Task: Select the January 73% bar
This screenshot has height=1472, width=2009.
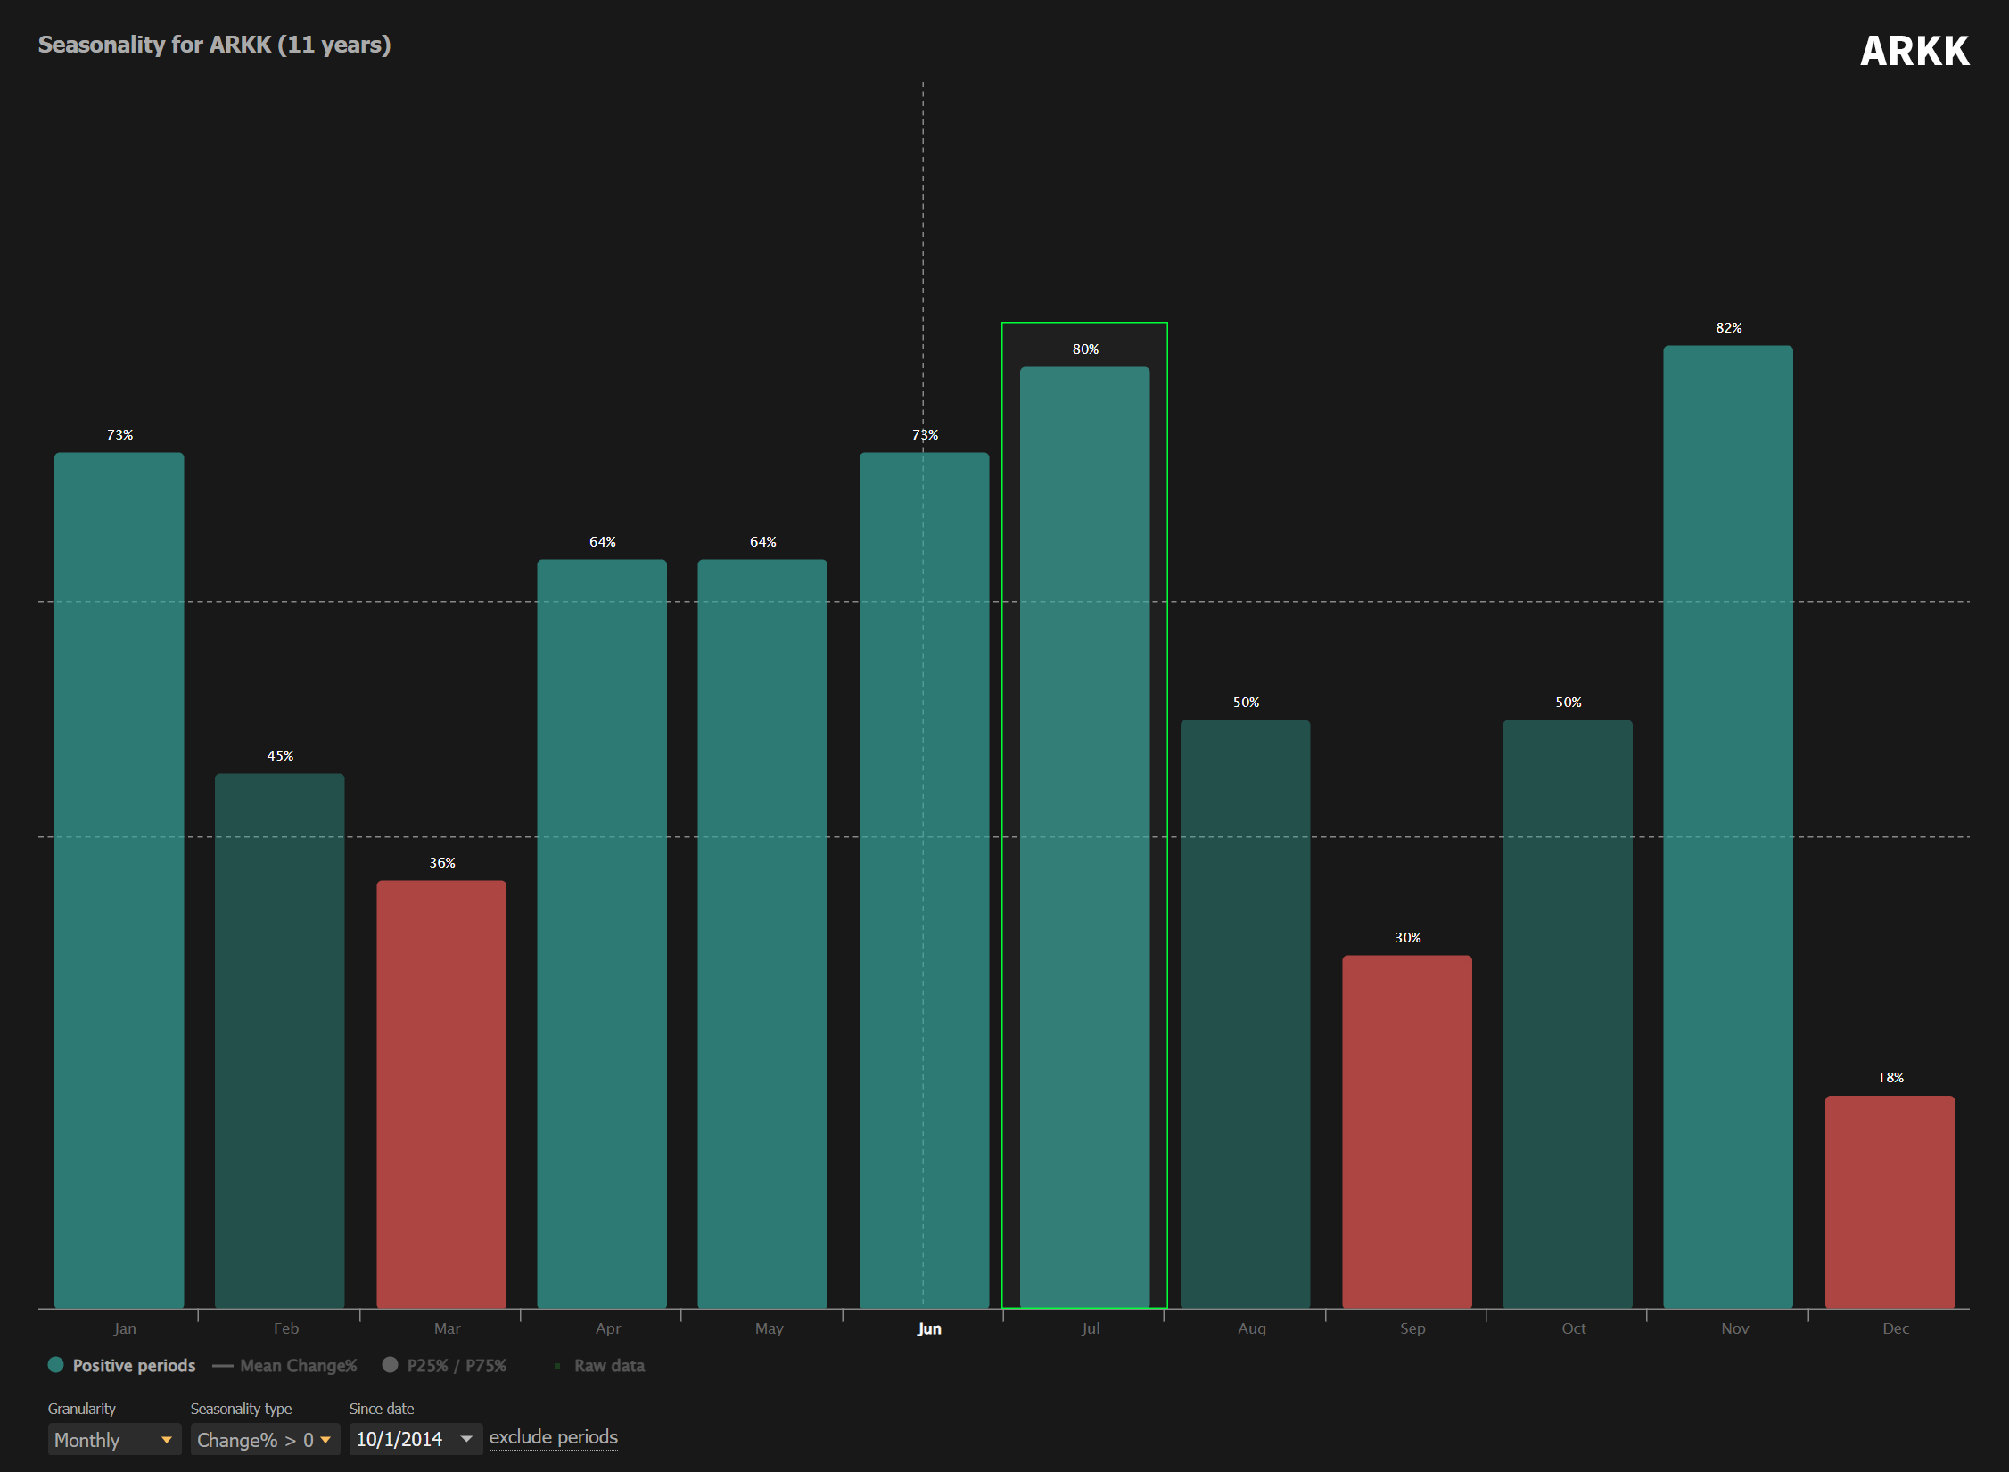Action: pyautogui.click(x=119, y=880)
